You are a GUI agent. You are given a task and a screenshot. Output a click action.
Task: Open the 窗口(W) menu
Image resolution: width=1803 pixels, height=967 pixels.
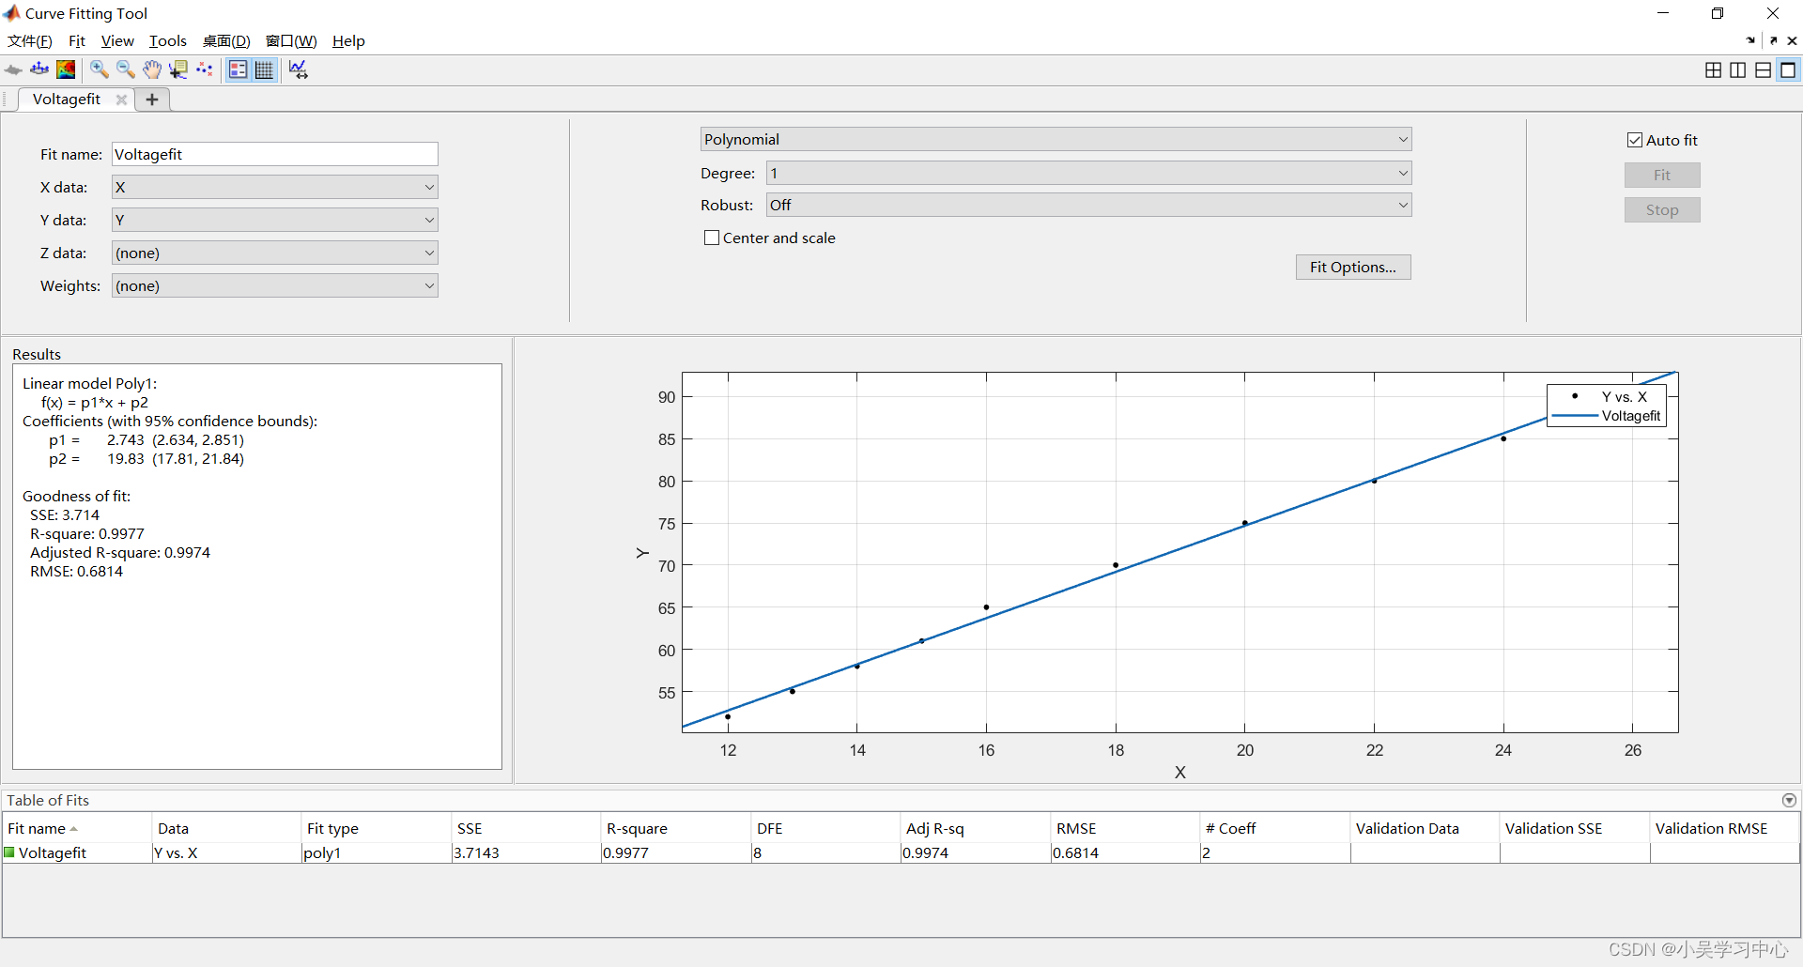(x=291, y=41)
